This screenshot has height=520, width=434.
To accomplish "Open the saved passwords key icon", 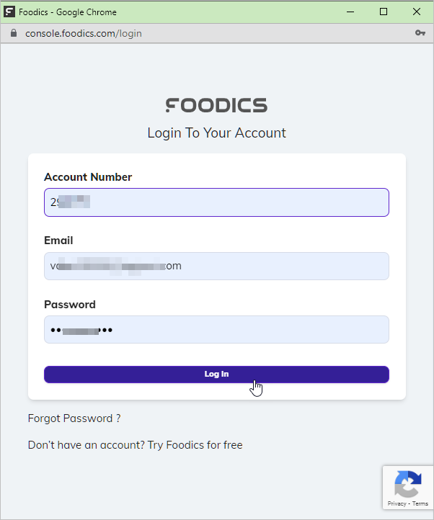I will pos(420,34).
